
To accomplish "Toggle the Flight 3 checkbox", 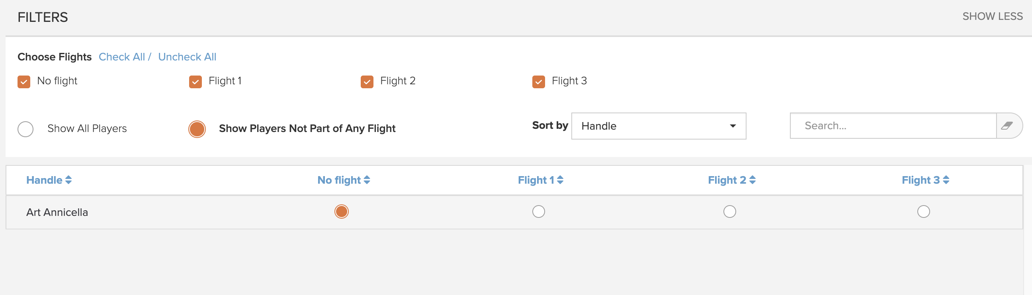I will pos(538,82).
